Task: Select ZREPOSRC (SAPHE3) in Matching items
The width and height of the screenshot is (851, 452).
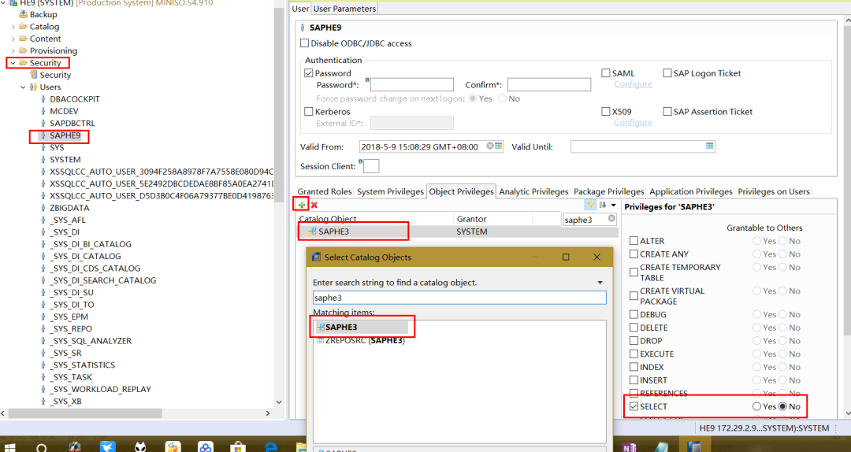Action: 360,341
